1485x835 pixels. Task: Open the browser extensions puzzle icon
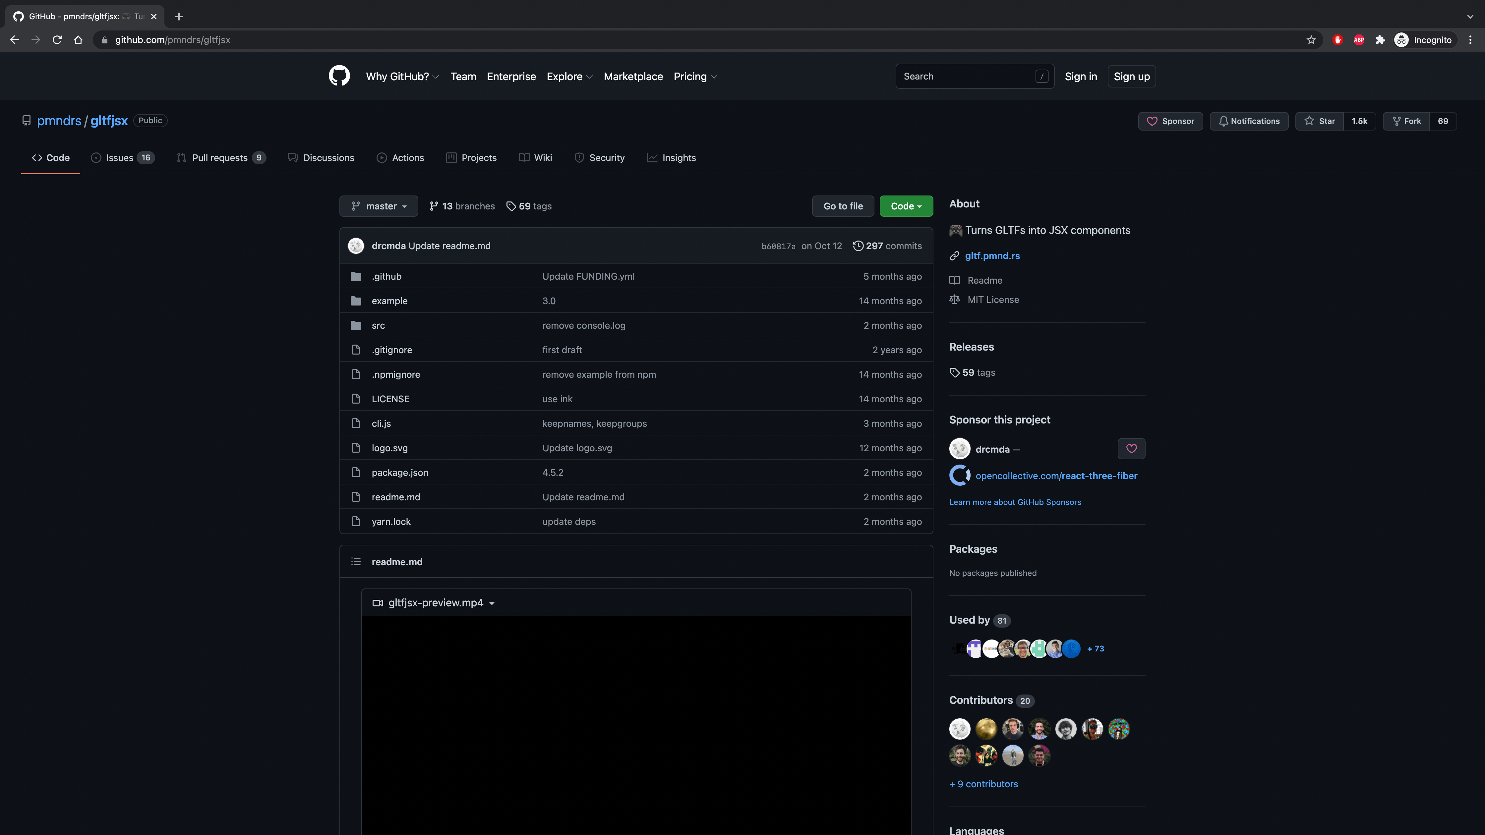(x=1380, y=40)
